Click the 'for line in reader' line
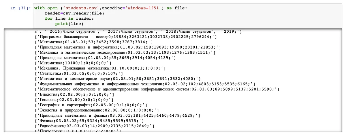This screenshot has height=134, width=346. click(69, 18)
